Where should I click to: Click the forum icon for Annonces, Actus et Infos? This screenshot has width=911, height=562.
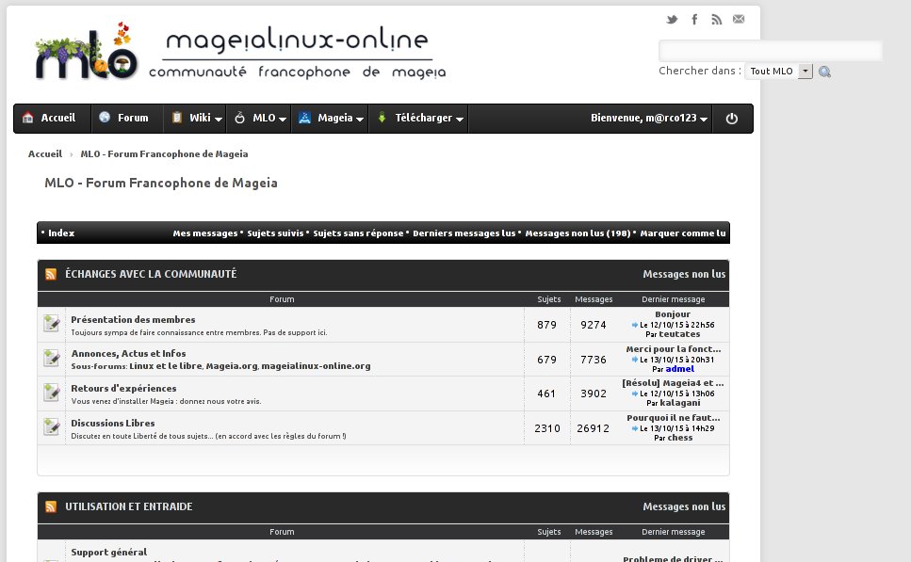tap(51, 359)
